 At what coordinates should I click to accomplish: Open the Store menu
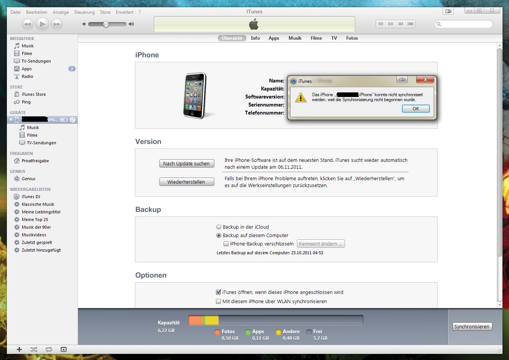click(105, 12)
